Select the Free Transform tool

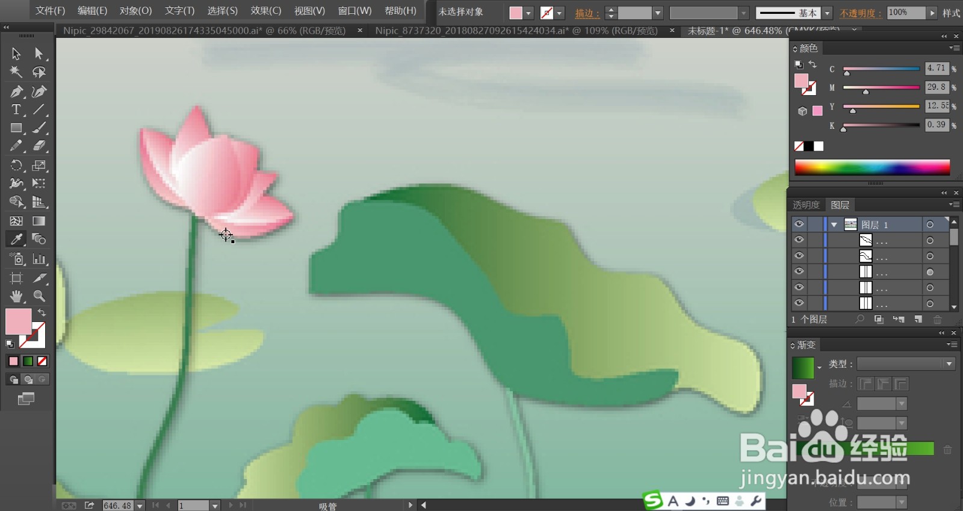click(x=39, y=183)
